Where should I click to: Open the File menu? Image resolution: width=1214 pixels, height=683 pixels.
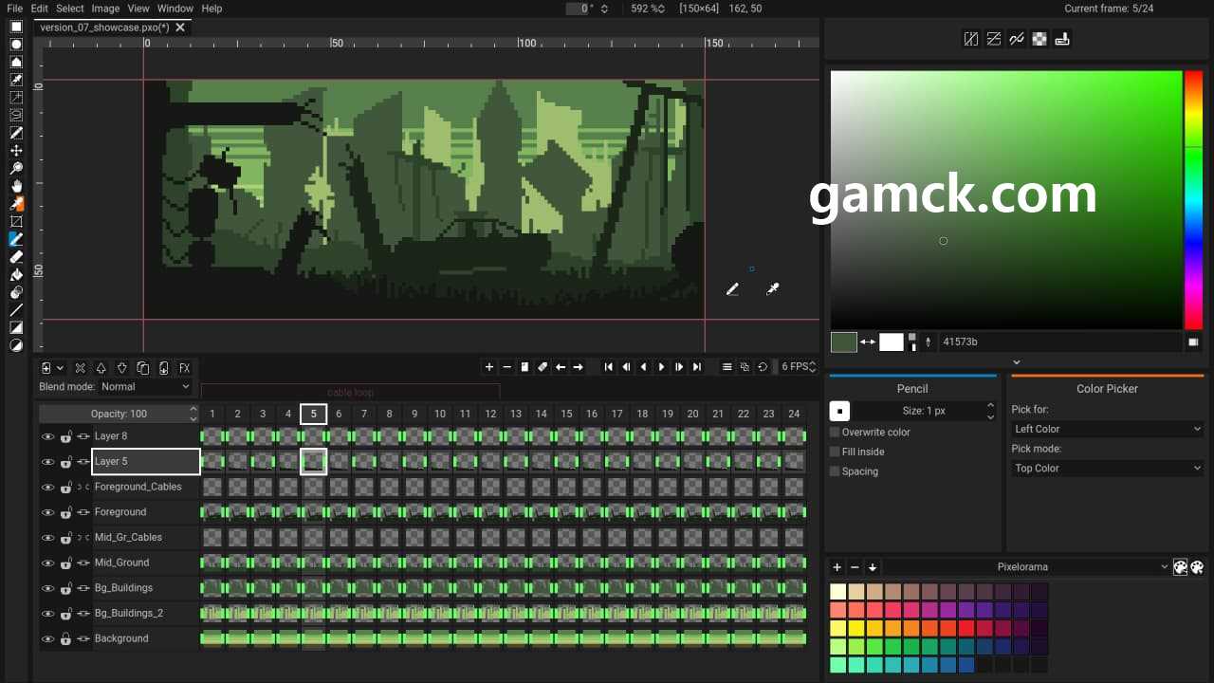coord(15,9)
